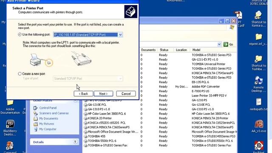This screenshot has height=153, width=272.
Task: Click 'GA-1211-EX PS v1.0' model cell
Action: pyautogui.click(x=205, y=59)
